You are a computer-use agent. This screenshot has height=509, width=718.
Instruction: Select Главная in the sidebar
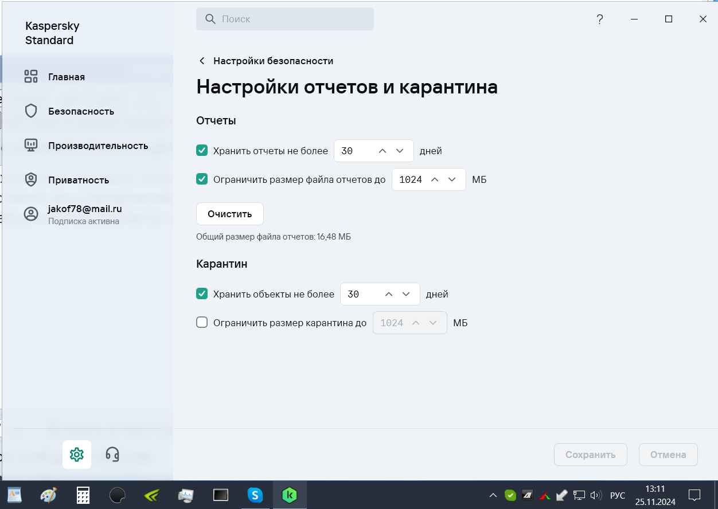pos(67,77)
